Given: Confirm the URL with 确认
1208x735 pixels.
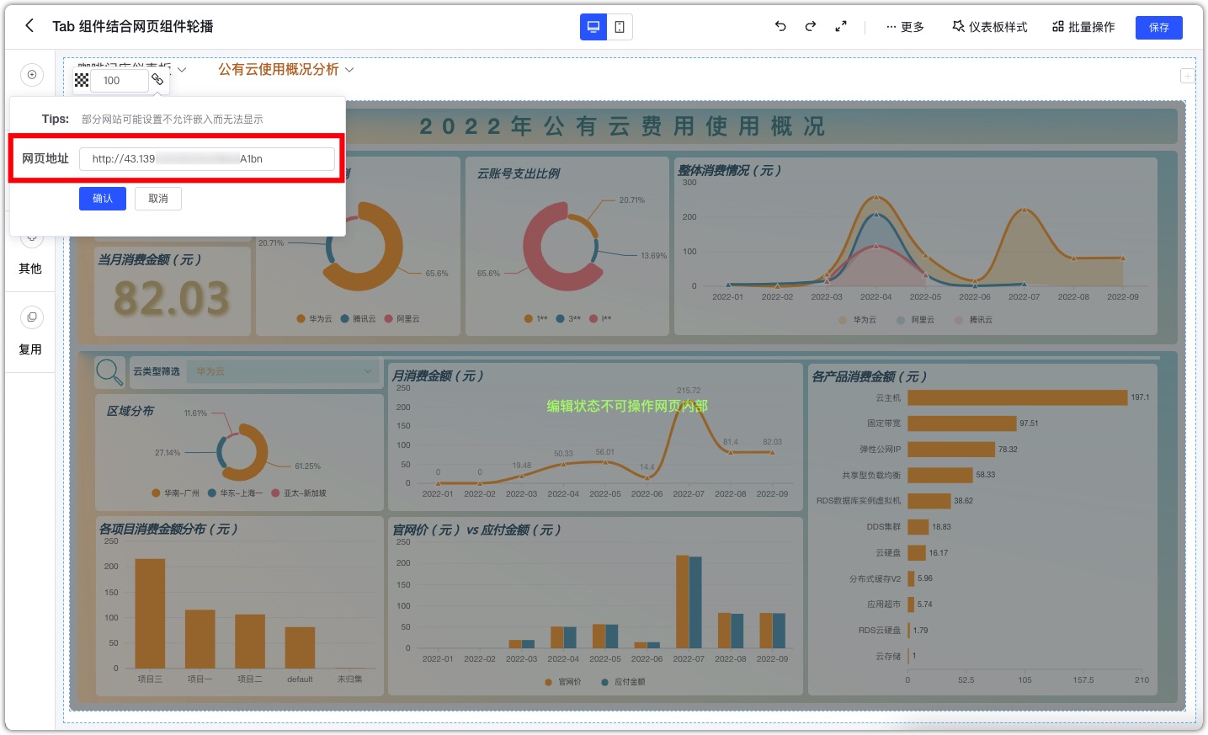Looking at the screenshot, I should pos(103,199).
